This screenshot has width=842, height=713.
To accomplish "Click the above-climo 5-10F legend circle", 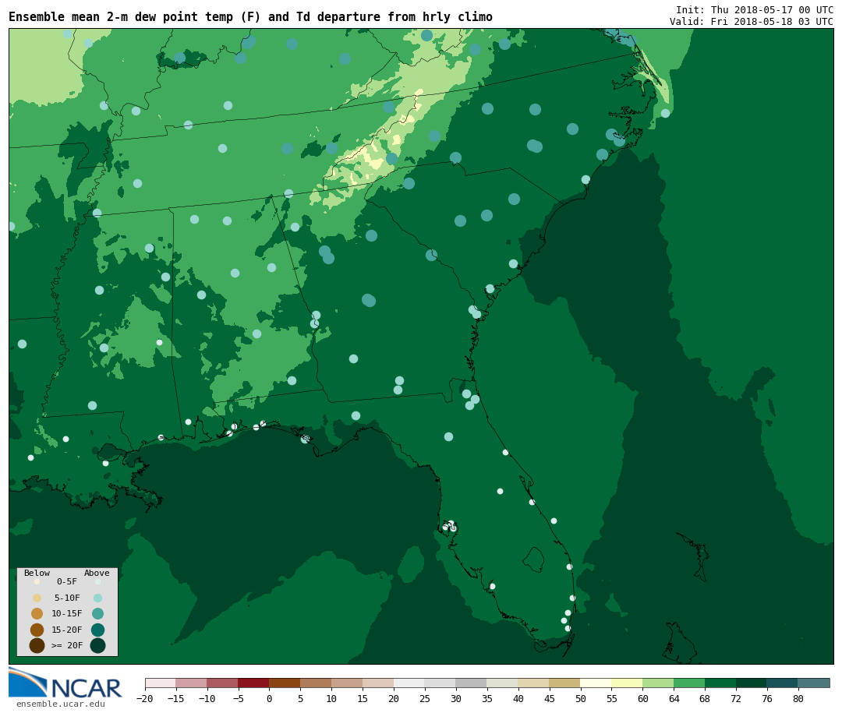I will click(97, 598).
